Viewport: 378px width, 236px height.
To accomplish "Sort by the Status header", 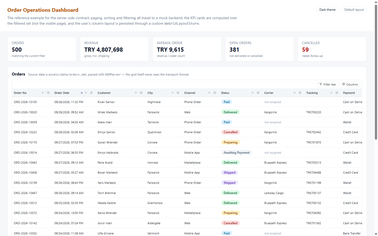I will 225,93.
